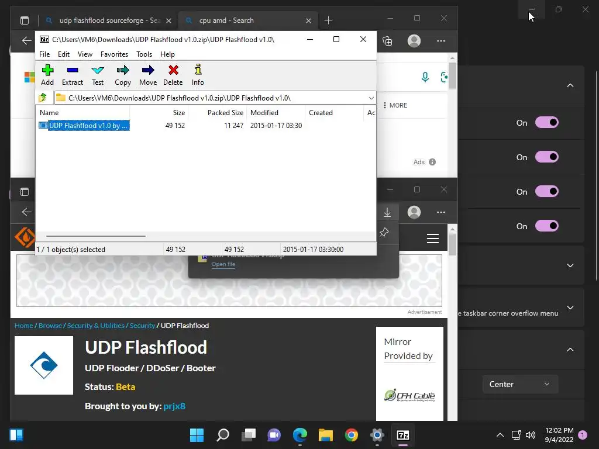Go back in the lower Edge window
Image resolution: width=599 pixels, height=449 pixels.
pos(26,212)
